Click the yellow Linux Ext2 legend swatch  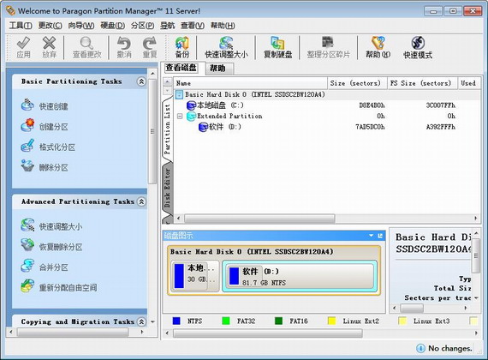tap(332, 321)
